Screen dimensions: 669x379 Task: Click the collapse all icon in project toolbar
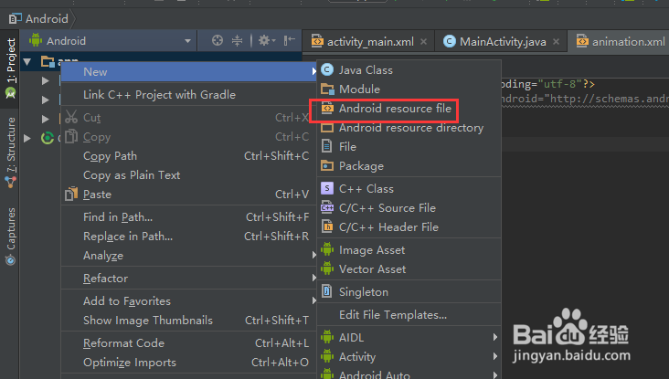[x=237, y=40]
